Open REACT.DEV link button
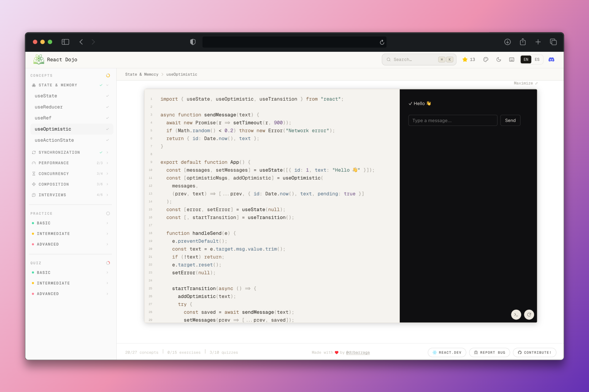 click(447, 352)
